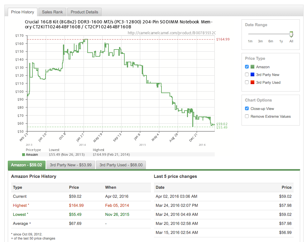
Task: Click the Nov 26, 2015 date cell
Action: [117, 214]
